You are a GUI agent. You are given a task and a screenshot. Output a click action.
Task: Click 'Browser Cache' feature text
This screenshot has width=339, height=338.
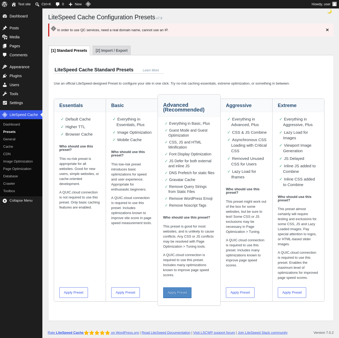79,134
